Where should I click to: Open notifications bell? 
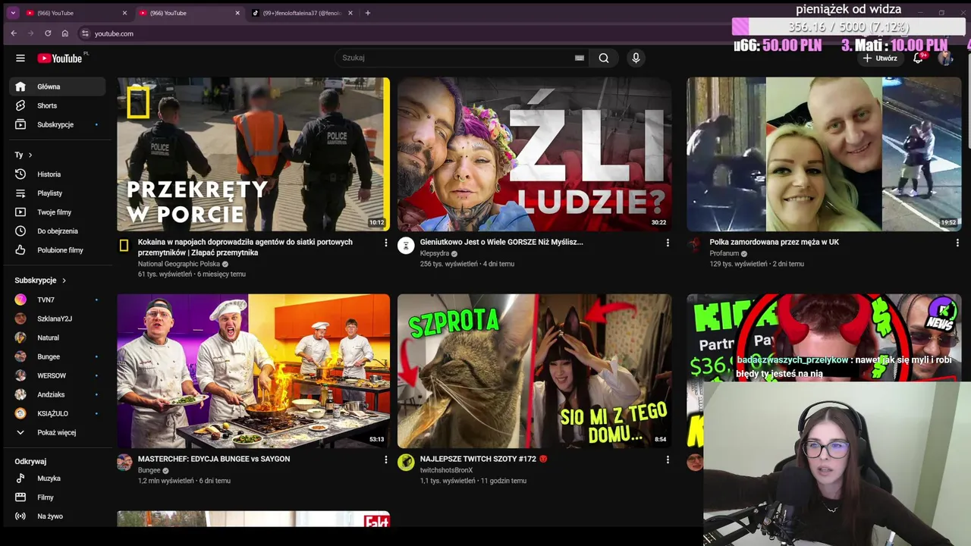coord(918,58)
